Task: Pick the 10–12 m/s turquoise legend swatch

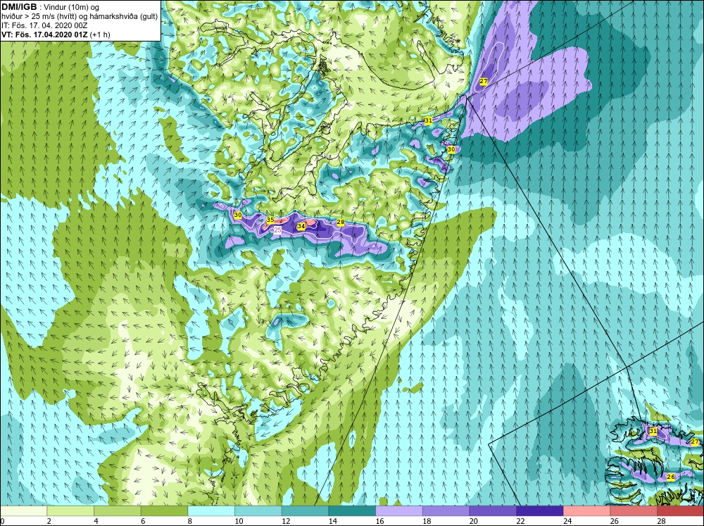Action: click(x=258, y=511)
